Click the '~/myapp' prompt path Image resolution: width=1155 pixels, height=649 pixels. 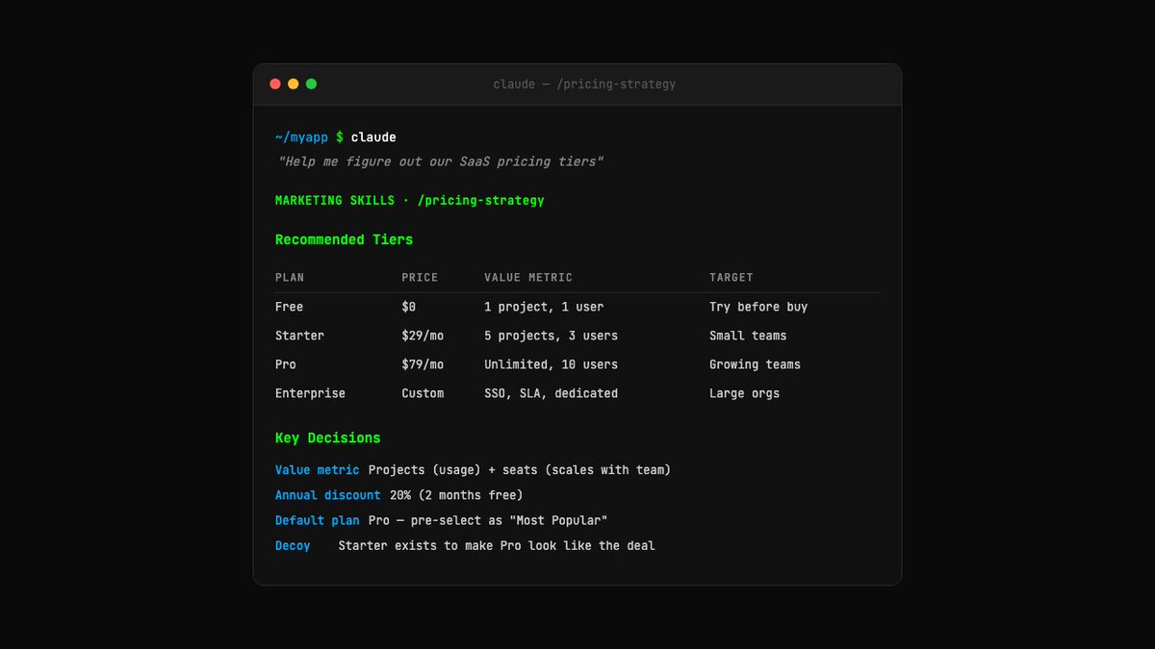(x=301, y=137)
